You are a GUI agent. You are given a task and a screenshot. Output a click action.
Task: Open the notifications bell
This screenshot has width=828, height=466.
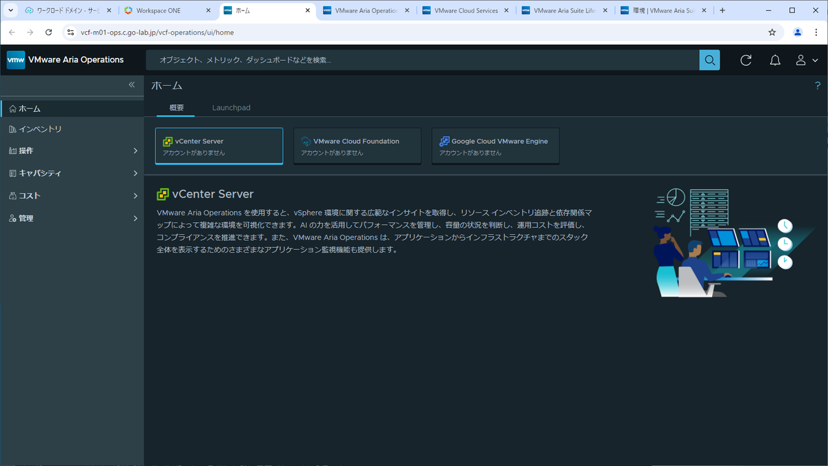[x=775, y=60]
